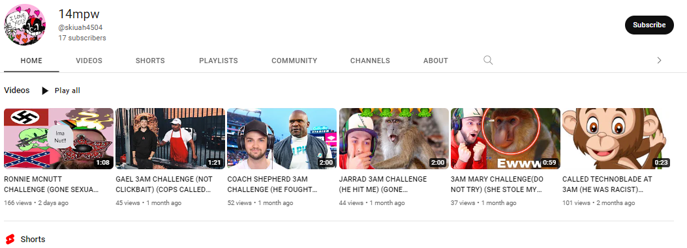Go to the Community tab
Screen dimensions: 687x248
click(x=294, y=61)
